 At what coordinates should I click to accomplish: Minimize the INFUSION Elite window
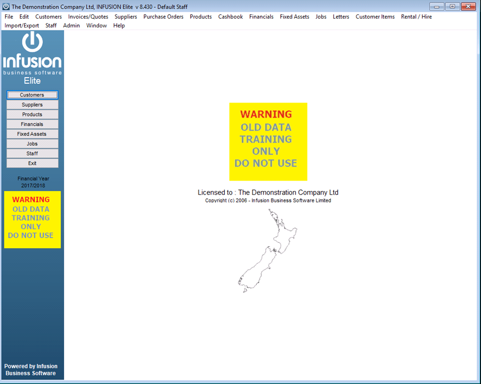point(437,6)
